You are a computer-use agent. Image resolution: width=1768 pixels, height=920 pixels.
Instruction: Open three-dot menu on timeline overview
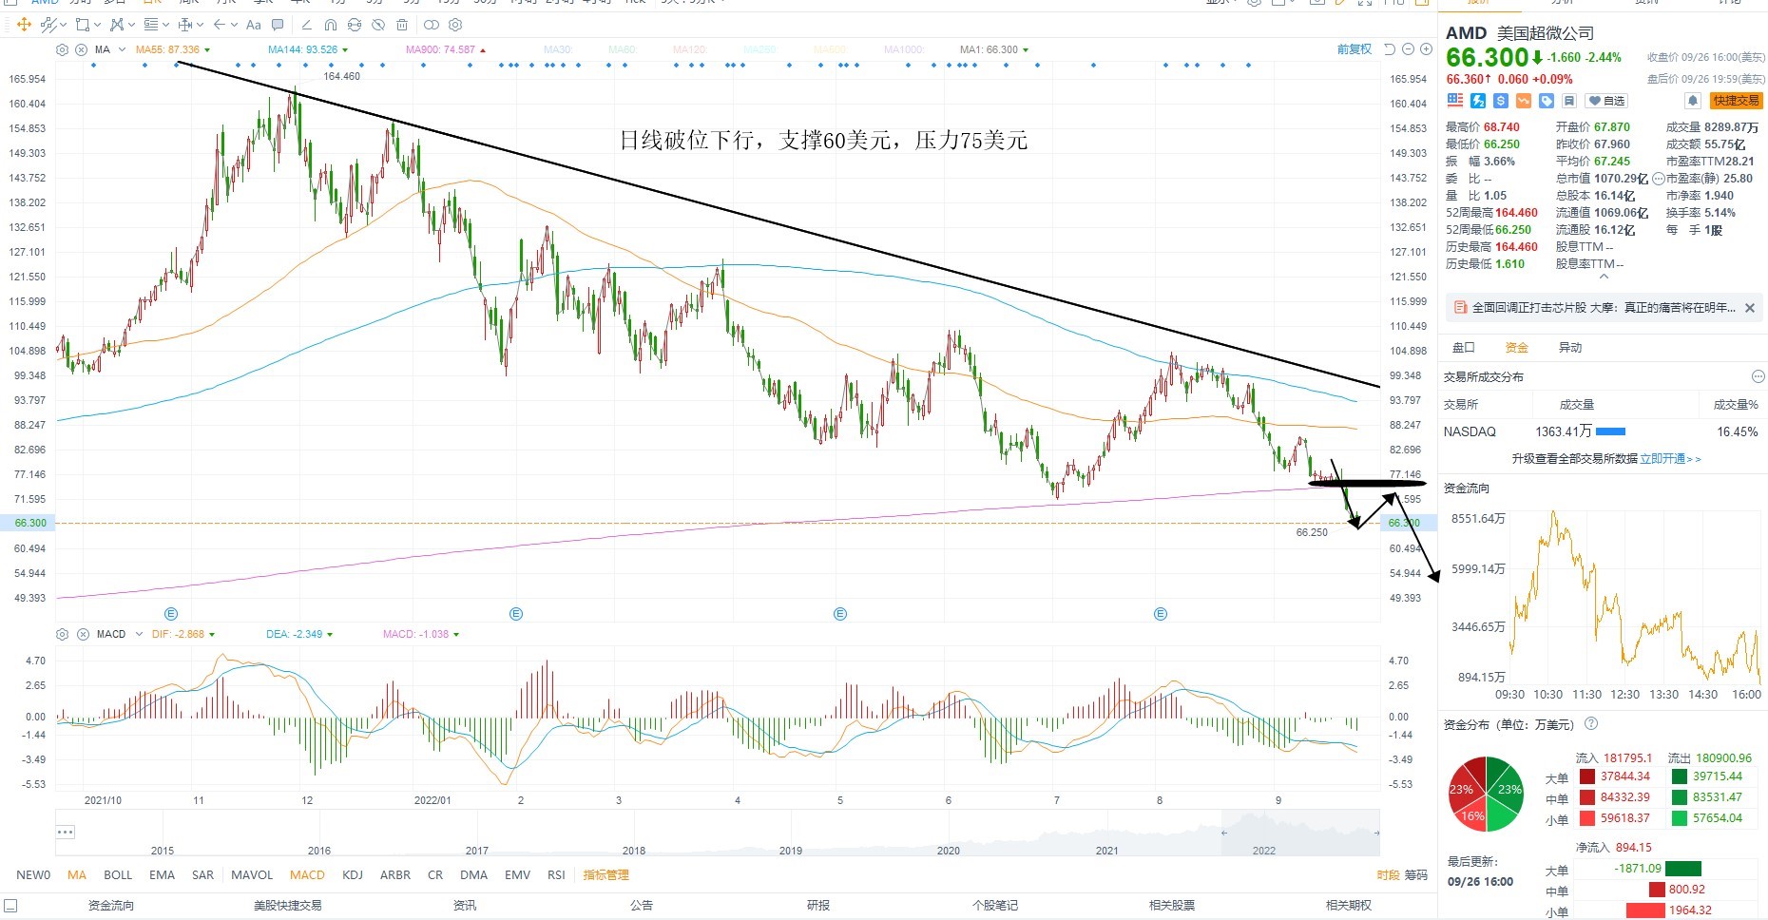(65, 832)
